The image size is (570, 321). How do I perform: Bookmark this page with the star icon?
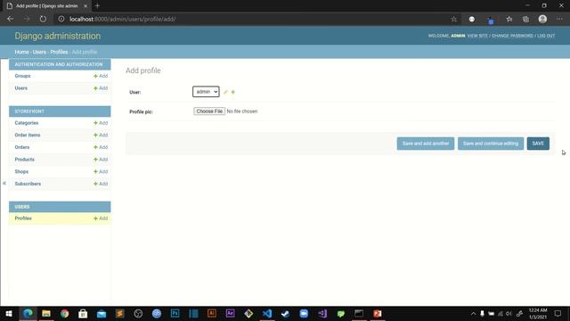click(x=454, y=19)
